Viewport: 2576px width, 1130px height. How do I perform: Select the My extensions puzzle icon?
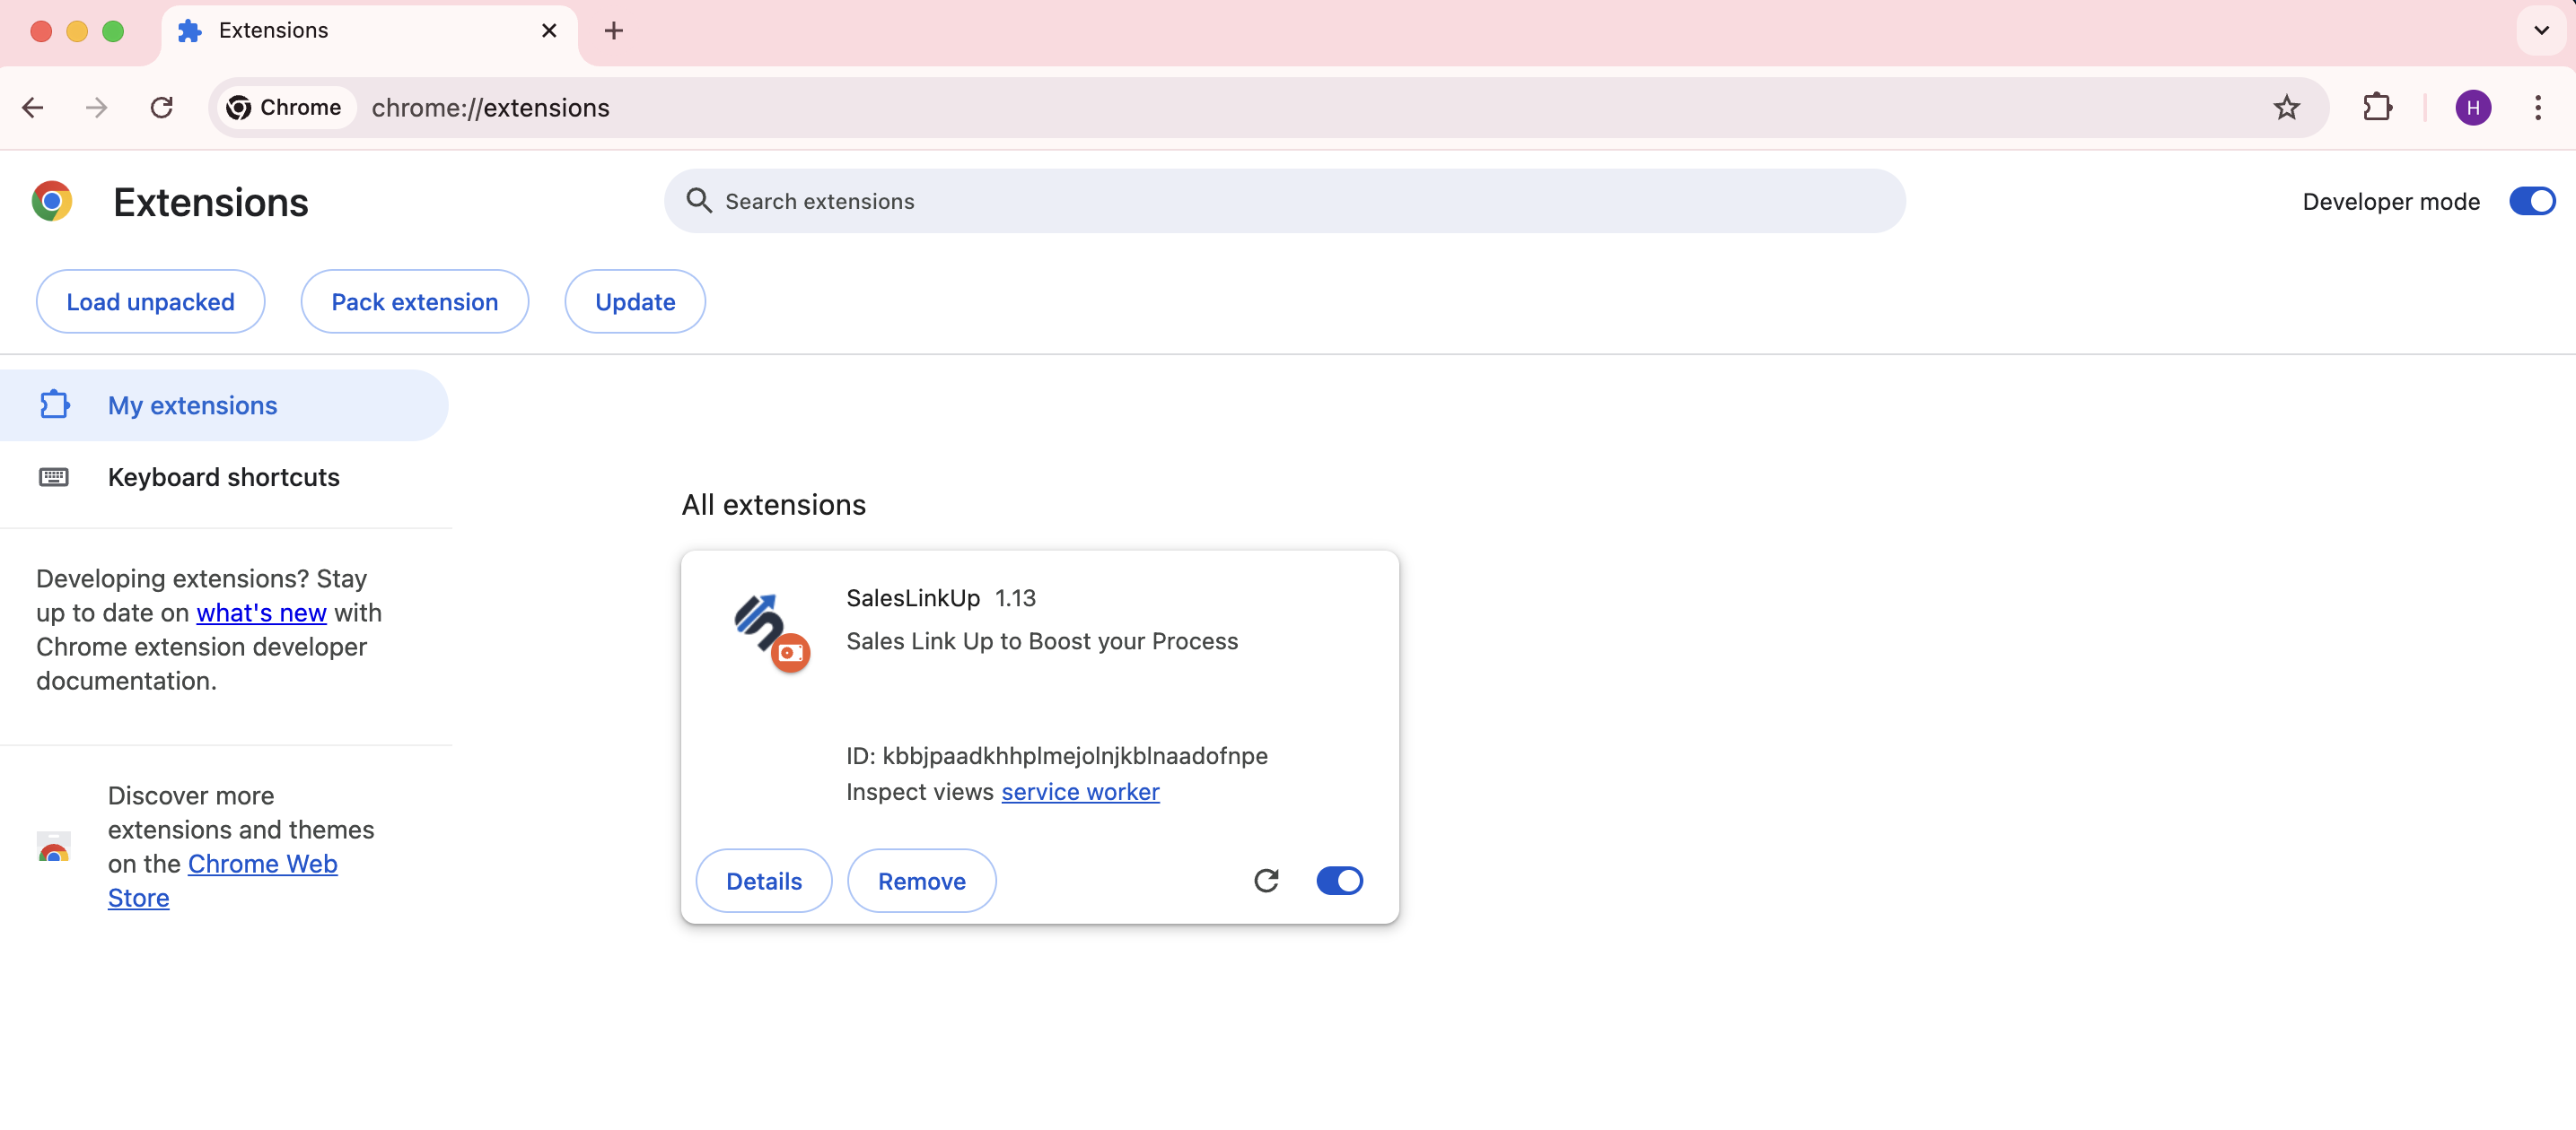(54, 404)
